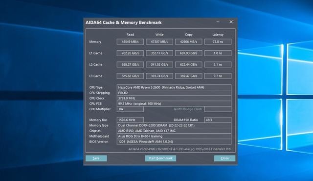
Task: Click L2 Cache Latency value 3.1 ns
Action: (x=218, y=64)
